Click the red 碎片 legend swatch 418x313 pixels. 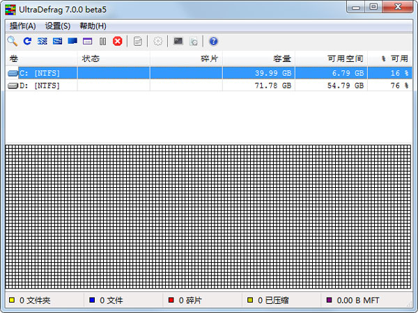(171, 300)
